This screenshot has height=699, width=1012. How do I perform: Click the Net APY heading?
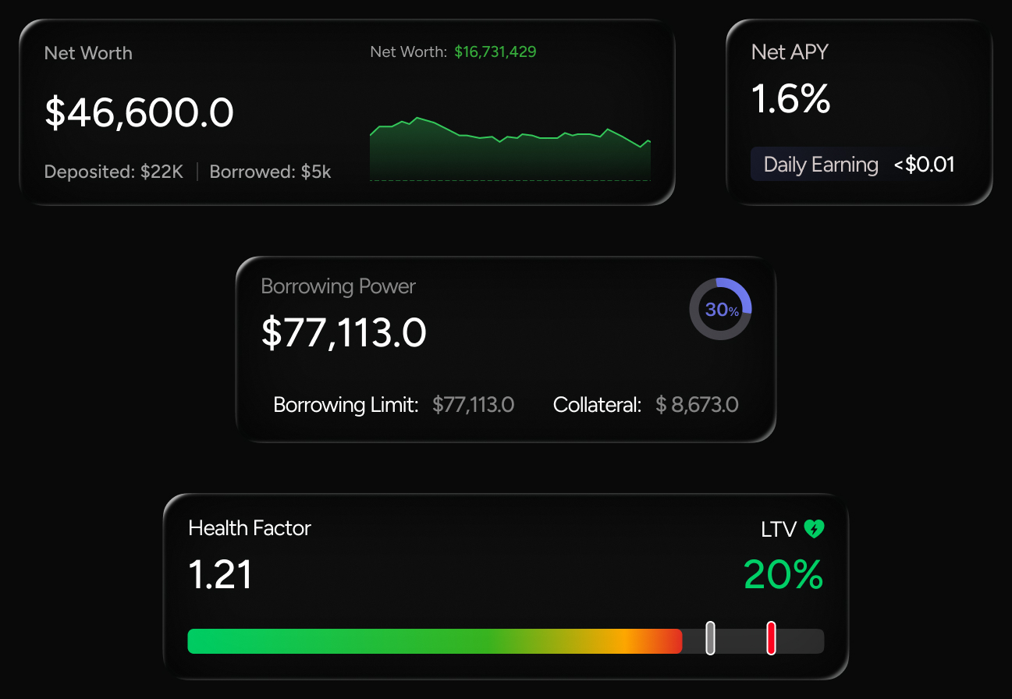click(x=790, y=52)
